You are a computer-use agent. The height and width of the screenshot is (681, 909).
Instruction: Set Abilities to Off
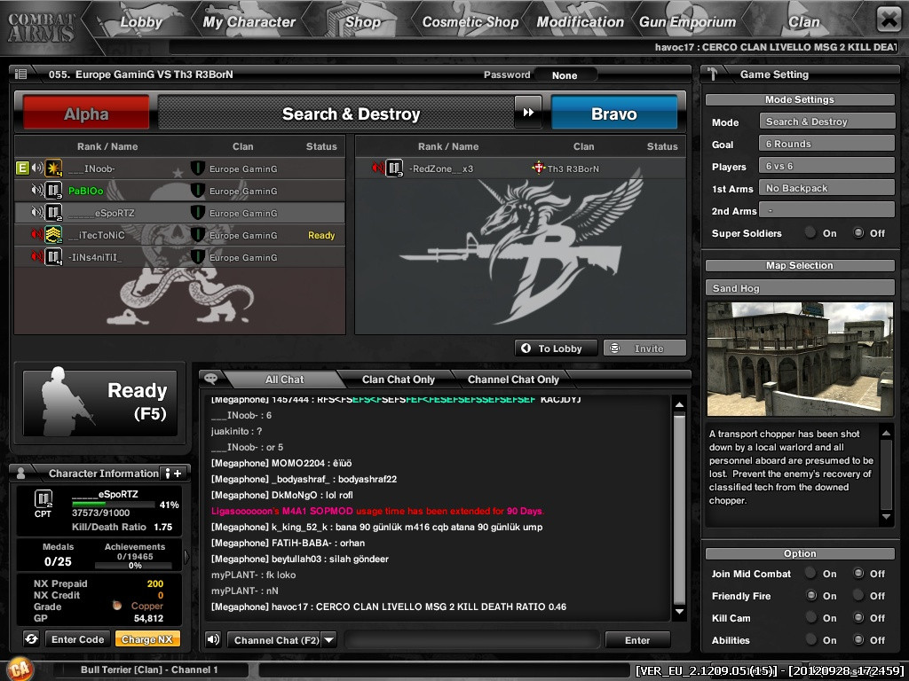click(858, 640)
